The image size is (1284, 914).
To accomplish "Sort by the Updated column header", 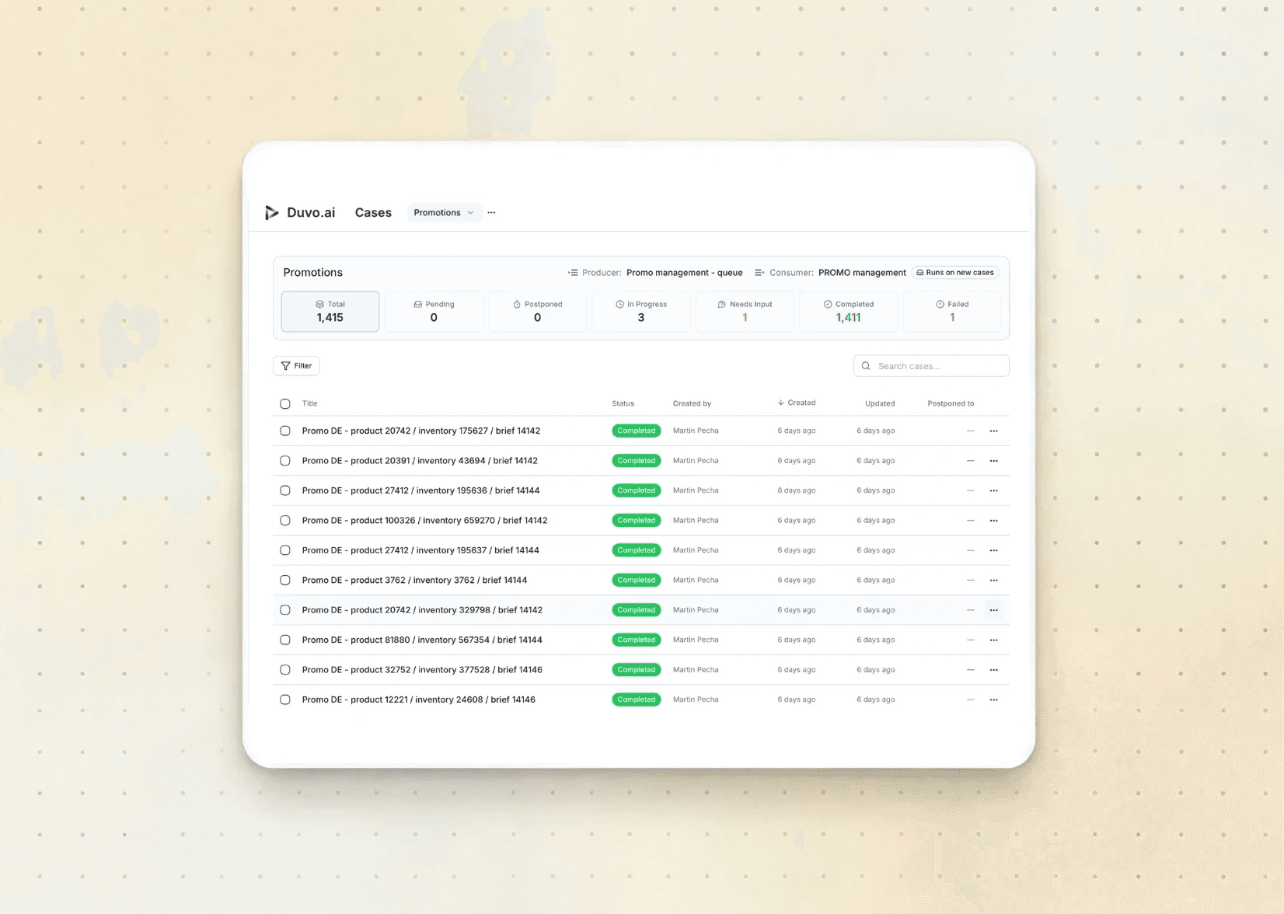I will tap(880, 403).
